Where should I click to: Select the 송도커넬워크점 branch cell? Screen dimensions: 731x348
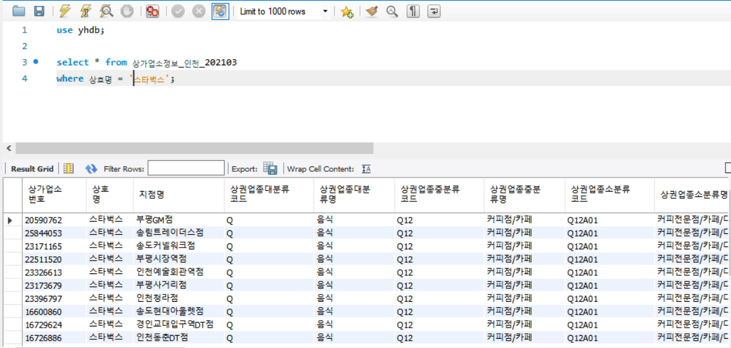pyautogui.click(x=178, y=246)
